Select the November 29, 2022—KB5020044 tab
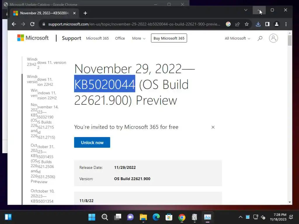The width and height of the screenshot is (299, 224). 44,13
